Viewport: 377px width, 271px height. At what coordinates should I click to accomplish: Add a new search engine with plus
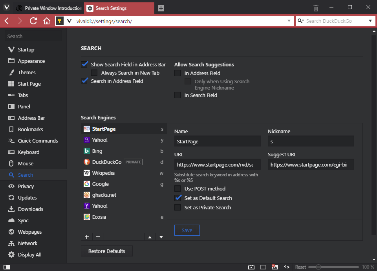tap(87, 237)
